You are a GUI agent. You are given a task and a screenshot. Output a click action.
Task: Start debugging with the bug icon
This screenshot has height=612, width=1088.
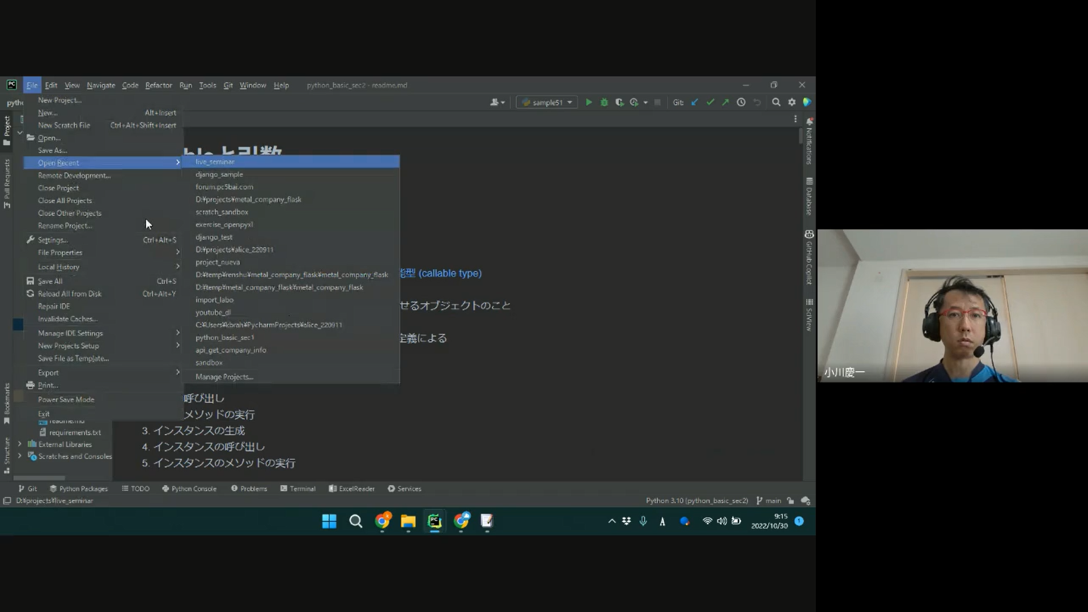[x=604, y=102]
